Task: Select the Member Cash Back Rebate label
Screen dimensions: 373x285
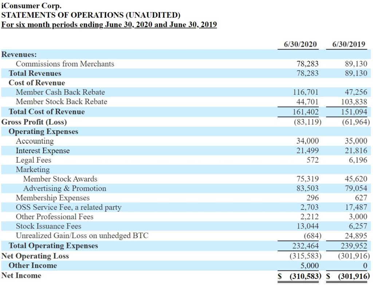Action: point(60,92)
